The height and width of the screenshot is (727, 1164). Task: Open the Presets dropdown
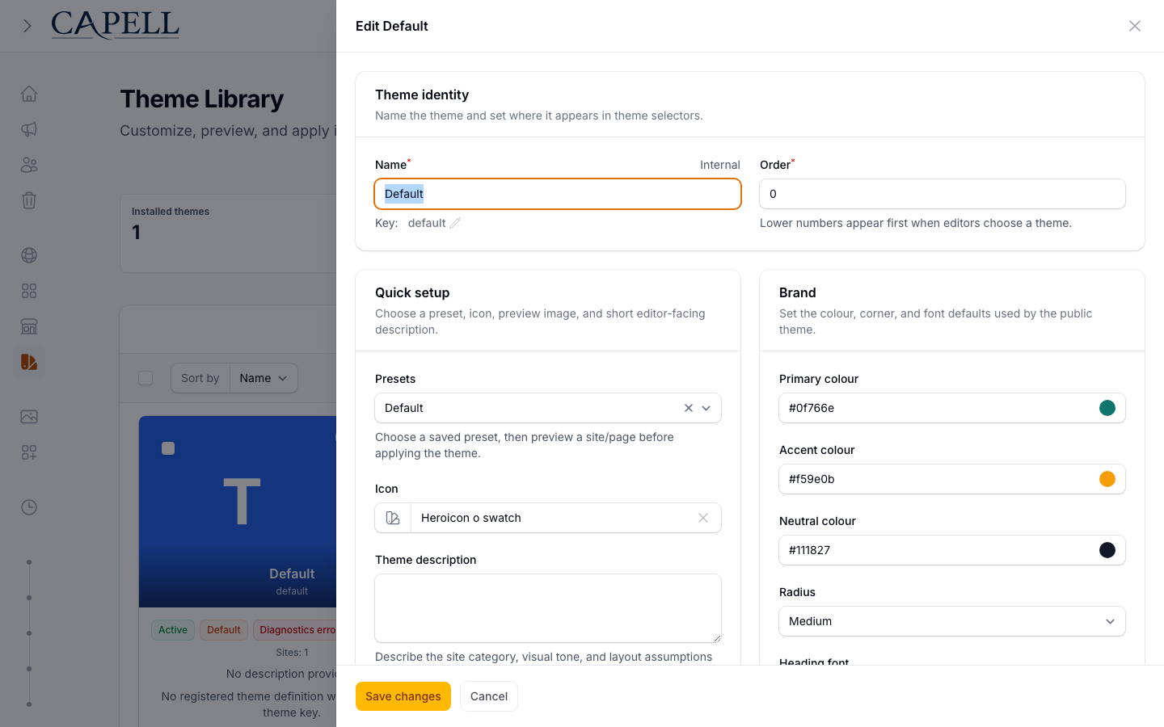pos(548,408)
